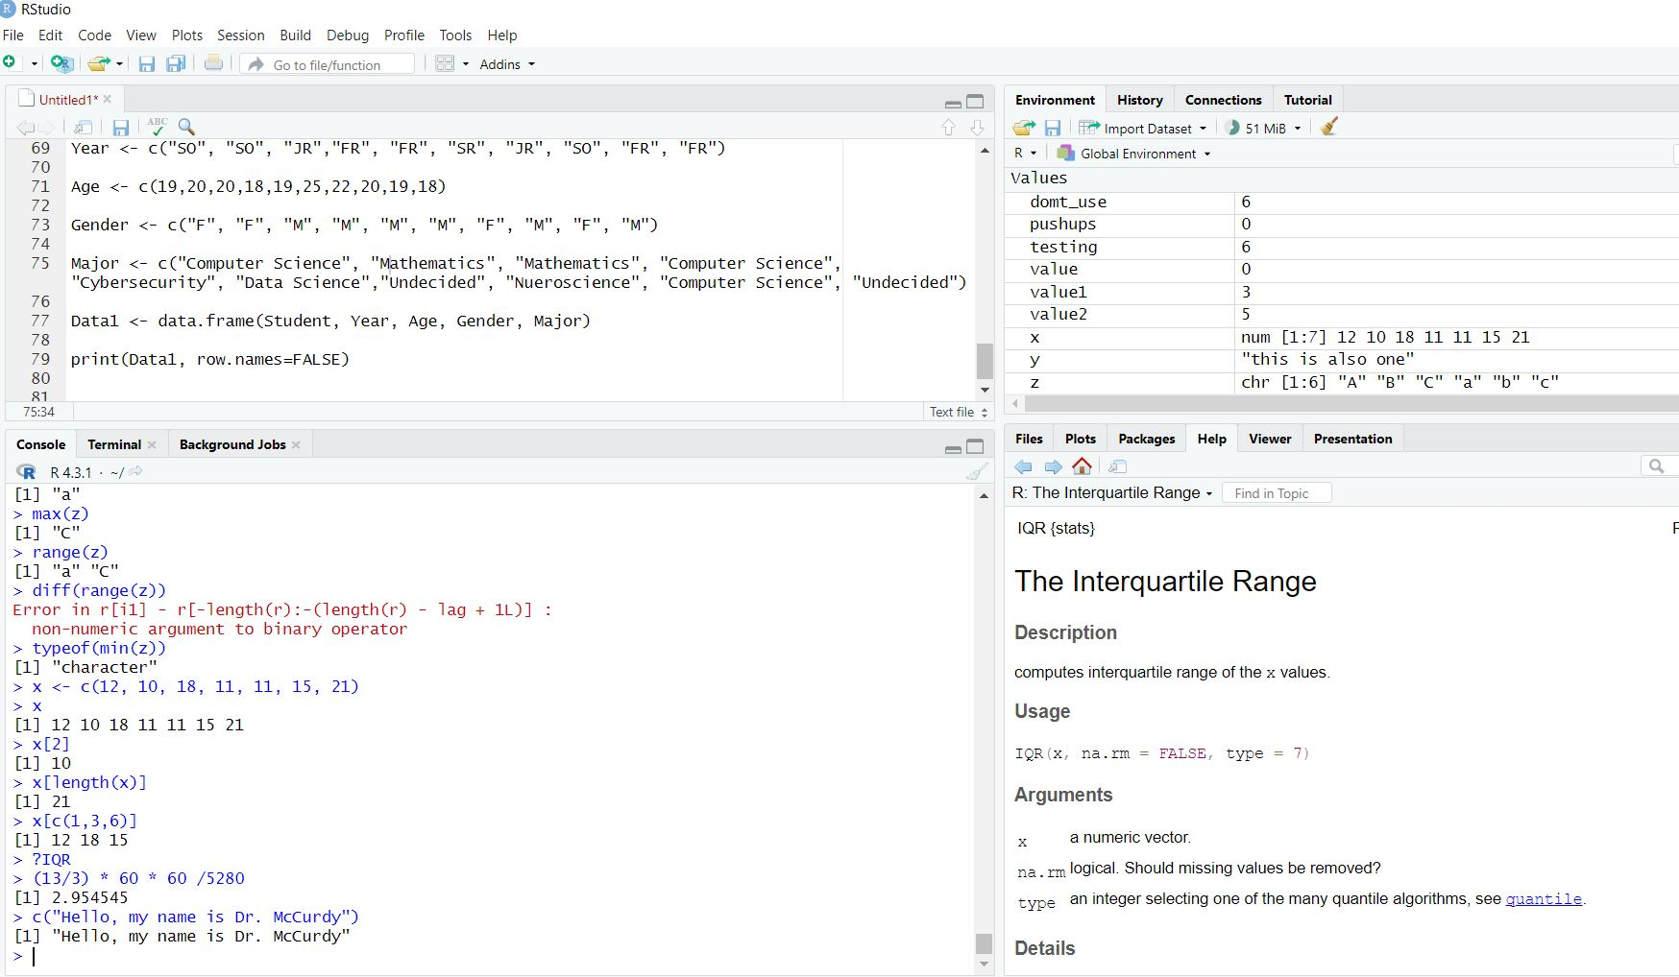Follow the quantile help link

click(x=1544, y=899)
